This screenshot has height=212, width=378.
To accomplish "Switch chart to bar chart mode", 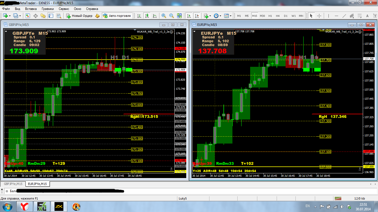I will click(139, 16).
